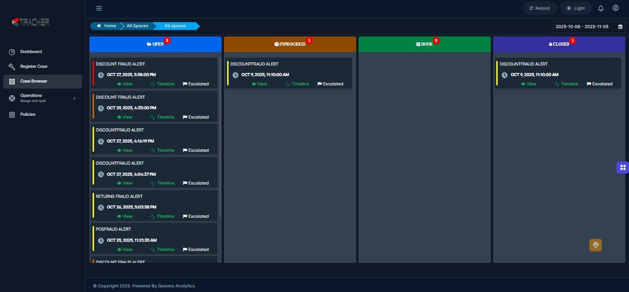View the Returns Fraud Alert case
This screenshot has width=629, height=292.
pyautogui.click(x=124, y=216)
